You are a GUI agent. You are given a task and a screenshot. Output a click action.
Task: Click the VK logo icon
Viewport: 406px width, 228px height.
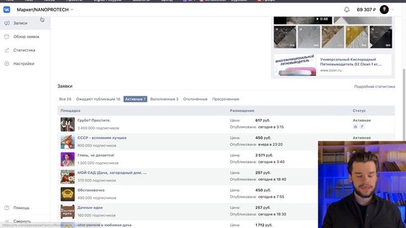point(7,9)
